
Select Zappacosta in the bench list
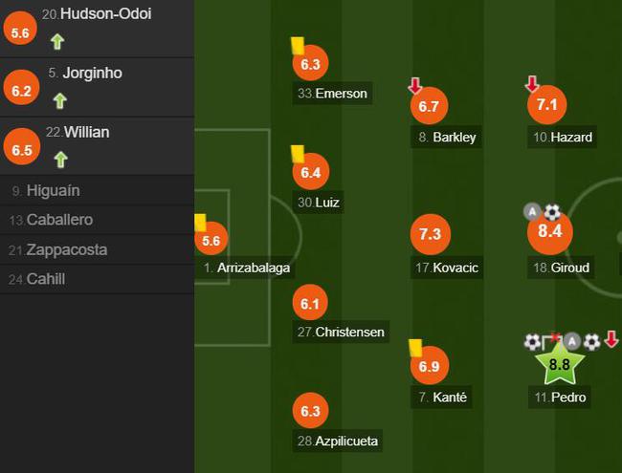tap(97, 249)
